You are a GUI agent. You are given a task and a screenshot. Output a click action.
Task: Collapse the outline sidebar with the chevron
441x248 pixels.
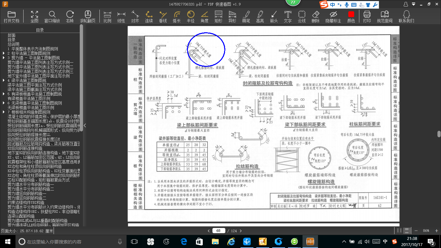click(x=85, y=126)
